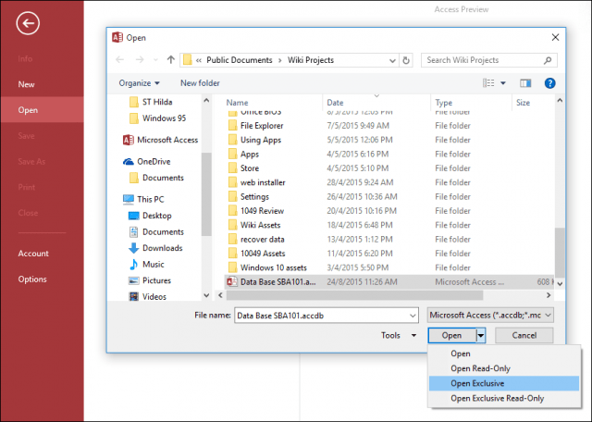Expand the view options dropdown arrow
592x422 pixels.
pyautogui.click(x=503, y=83)
